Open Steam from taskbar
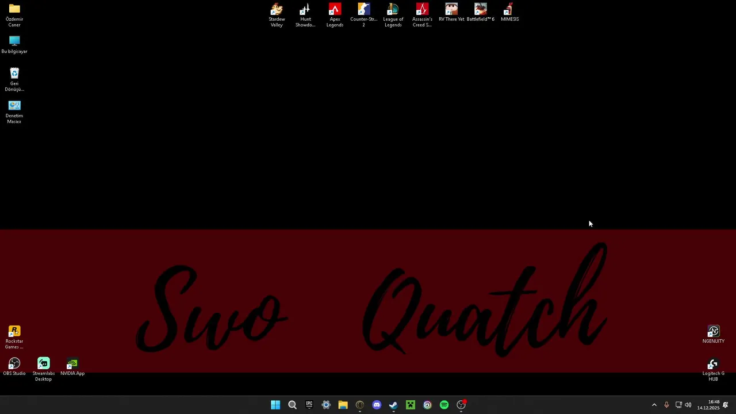 click(x=393, y=405)
